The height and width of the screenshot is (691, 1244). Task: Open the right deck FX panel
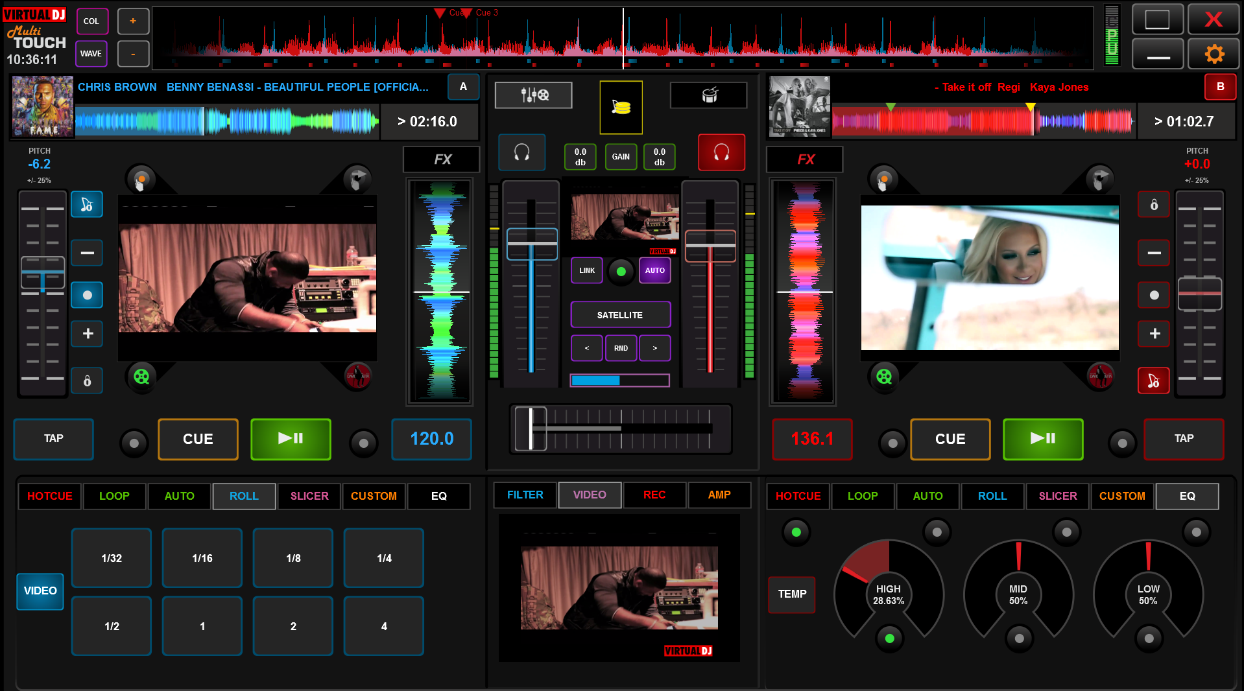(x=805, y=159)
